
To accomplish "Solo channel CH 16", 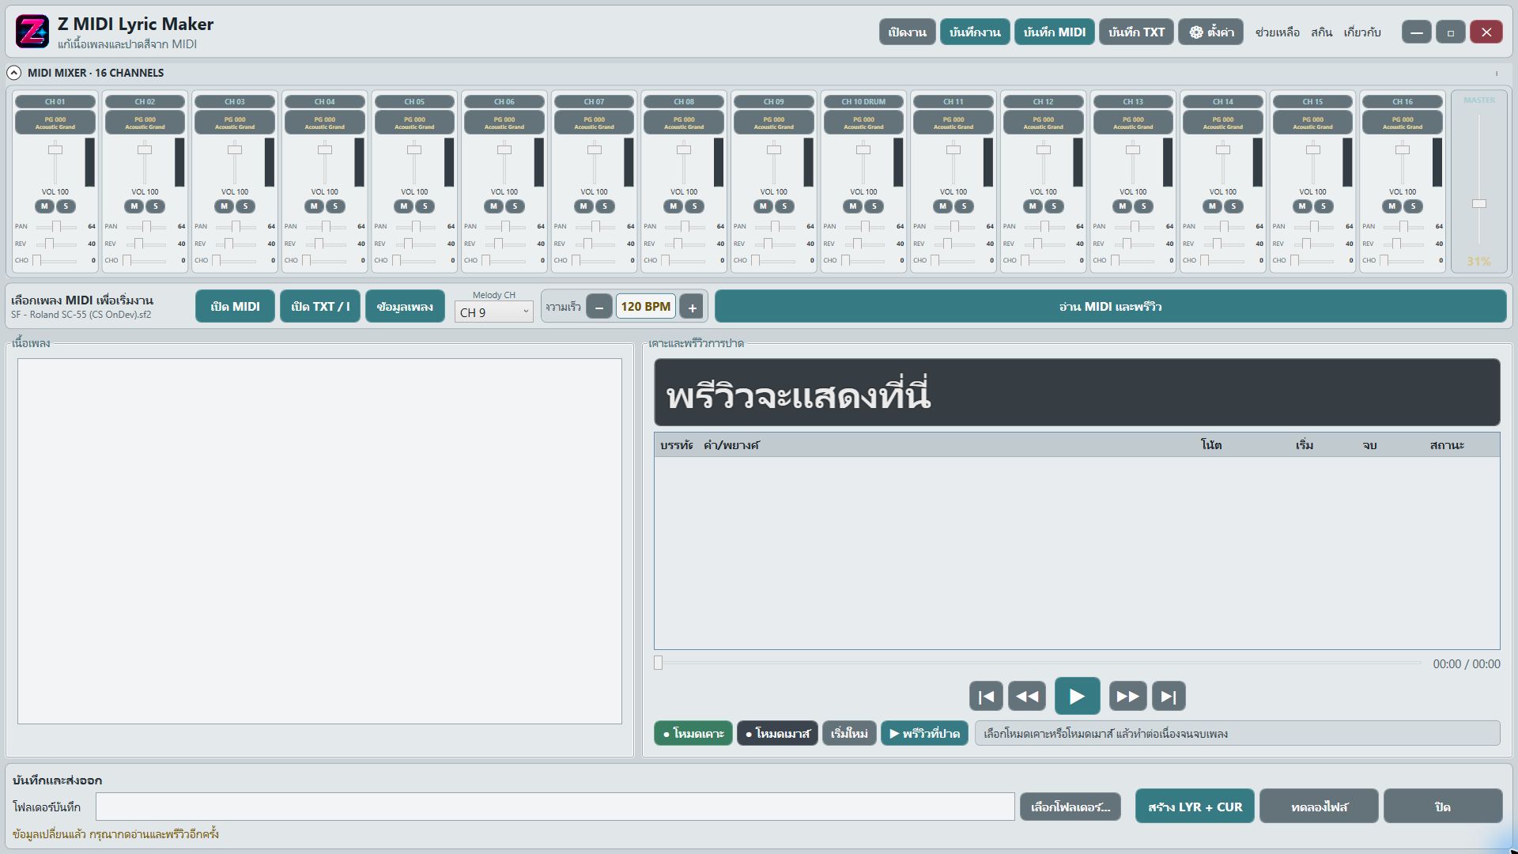I will click(1413, 206).
